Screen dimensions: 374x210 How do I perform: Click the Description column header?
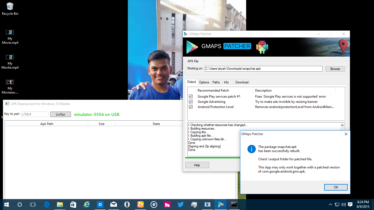point(294,91)
